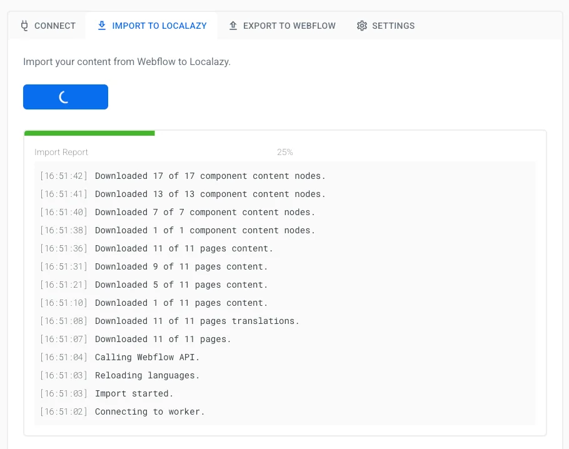Click the gear icon on Settings tab
The width and height of the screenshot is (569, 449).
[362, 26]
